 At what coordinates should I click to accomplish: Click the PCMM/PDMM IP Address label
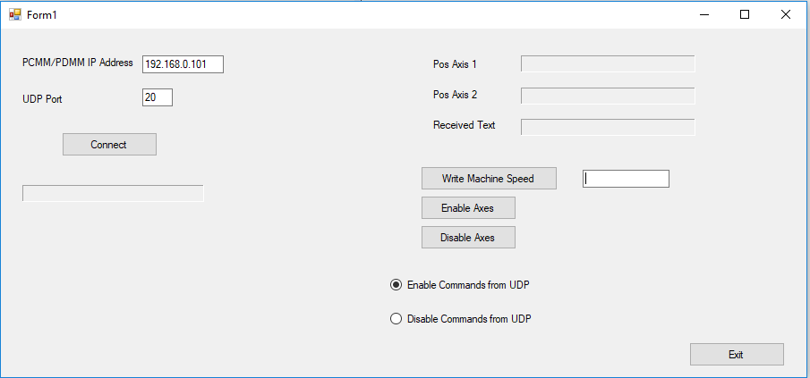(x=78, y=63)
